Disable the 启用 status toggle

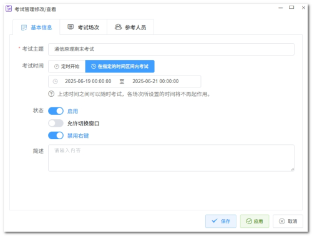56,111
